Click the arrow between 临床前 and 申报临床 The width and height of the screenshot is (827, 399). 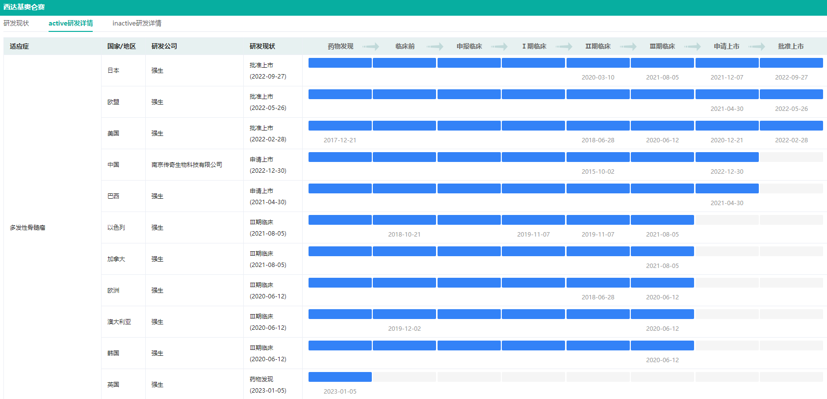click(435, 47)
